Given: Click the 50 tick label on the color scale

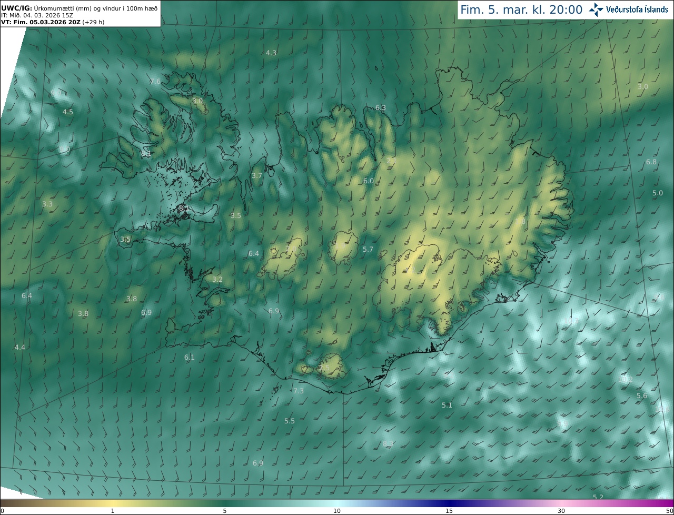Looking at the screenshot, I should coord(669,511).
